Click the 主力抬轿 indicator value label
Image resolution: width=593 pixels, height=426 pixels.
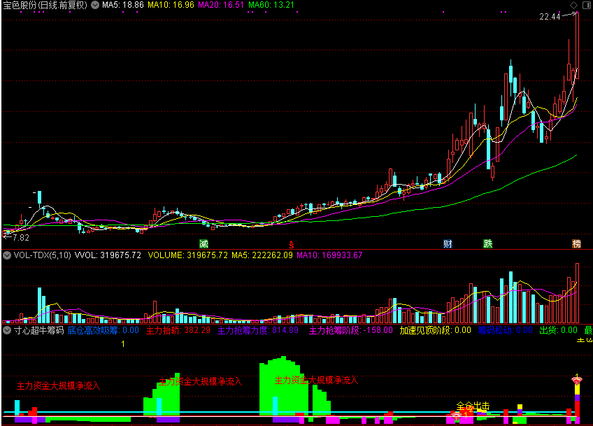(x=178, y=330)
